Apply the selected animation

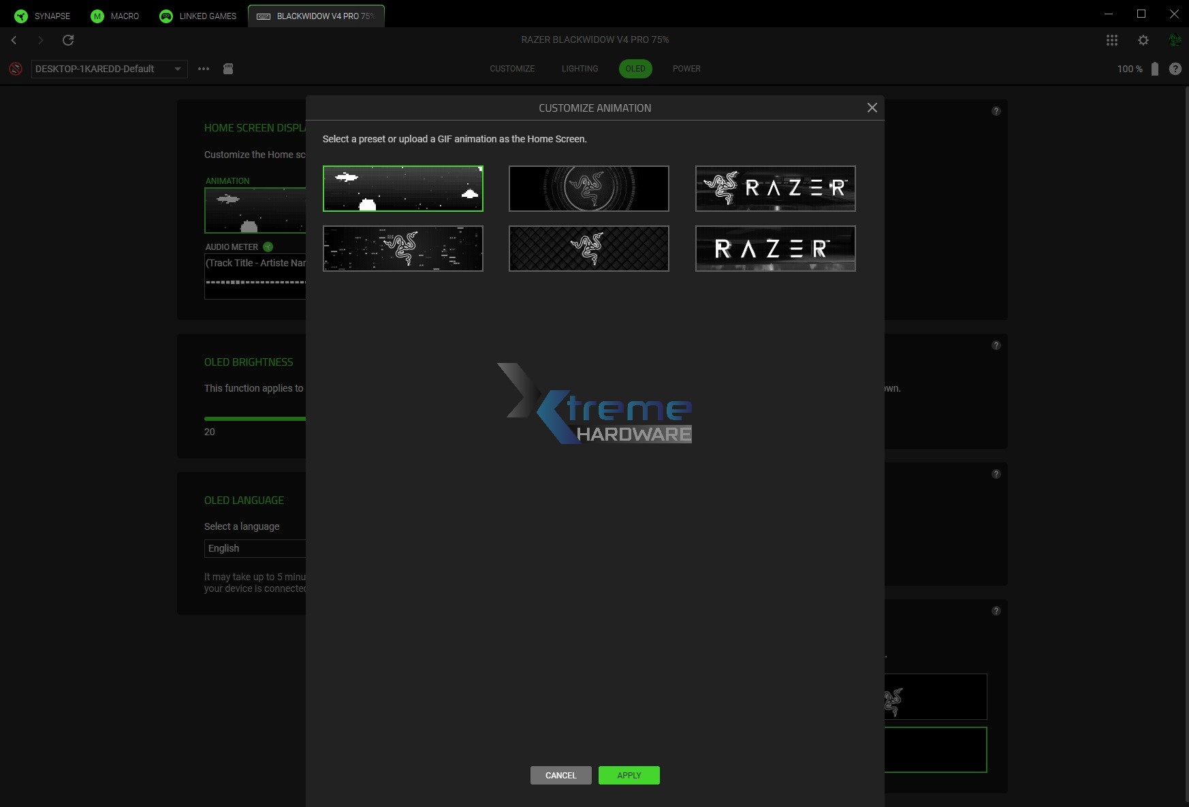pyautogui.click(x=629, y=775)
